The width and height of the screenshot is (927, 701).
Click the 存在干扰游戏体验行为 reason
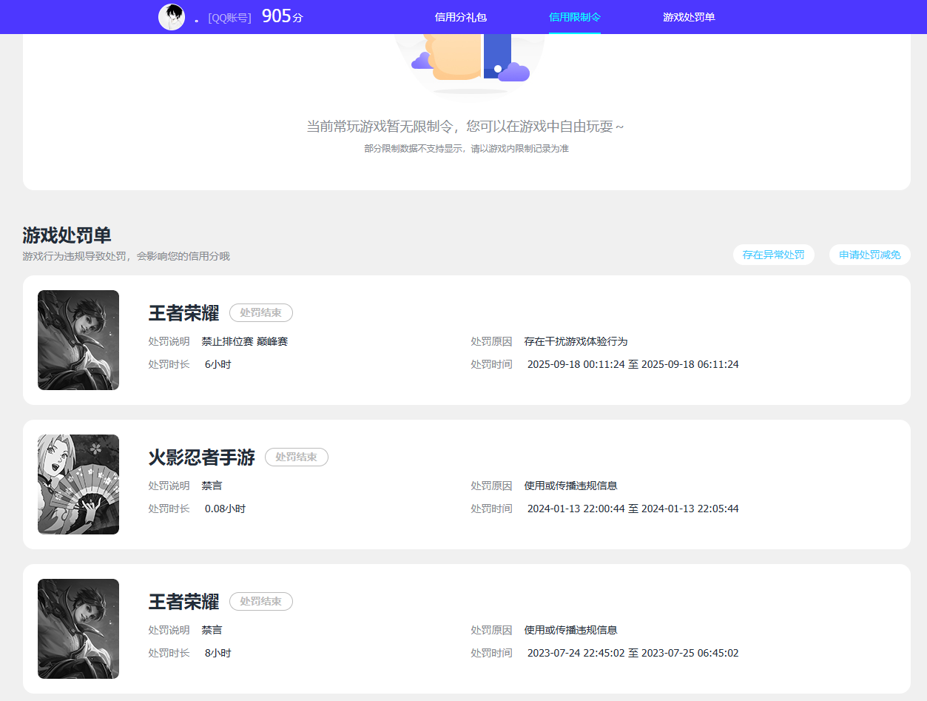pyautogui.click(x=576, y=341)
